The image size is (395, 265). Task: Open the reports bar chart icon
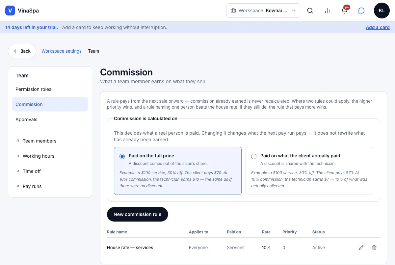pyautogui.click(x=327, y=11)
